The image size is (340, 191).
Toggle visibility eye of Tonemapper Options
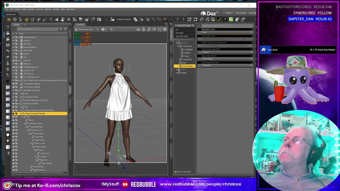13,84
